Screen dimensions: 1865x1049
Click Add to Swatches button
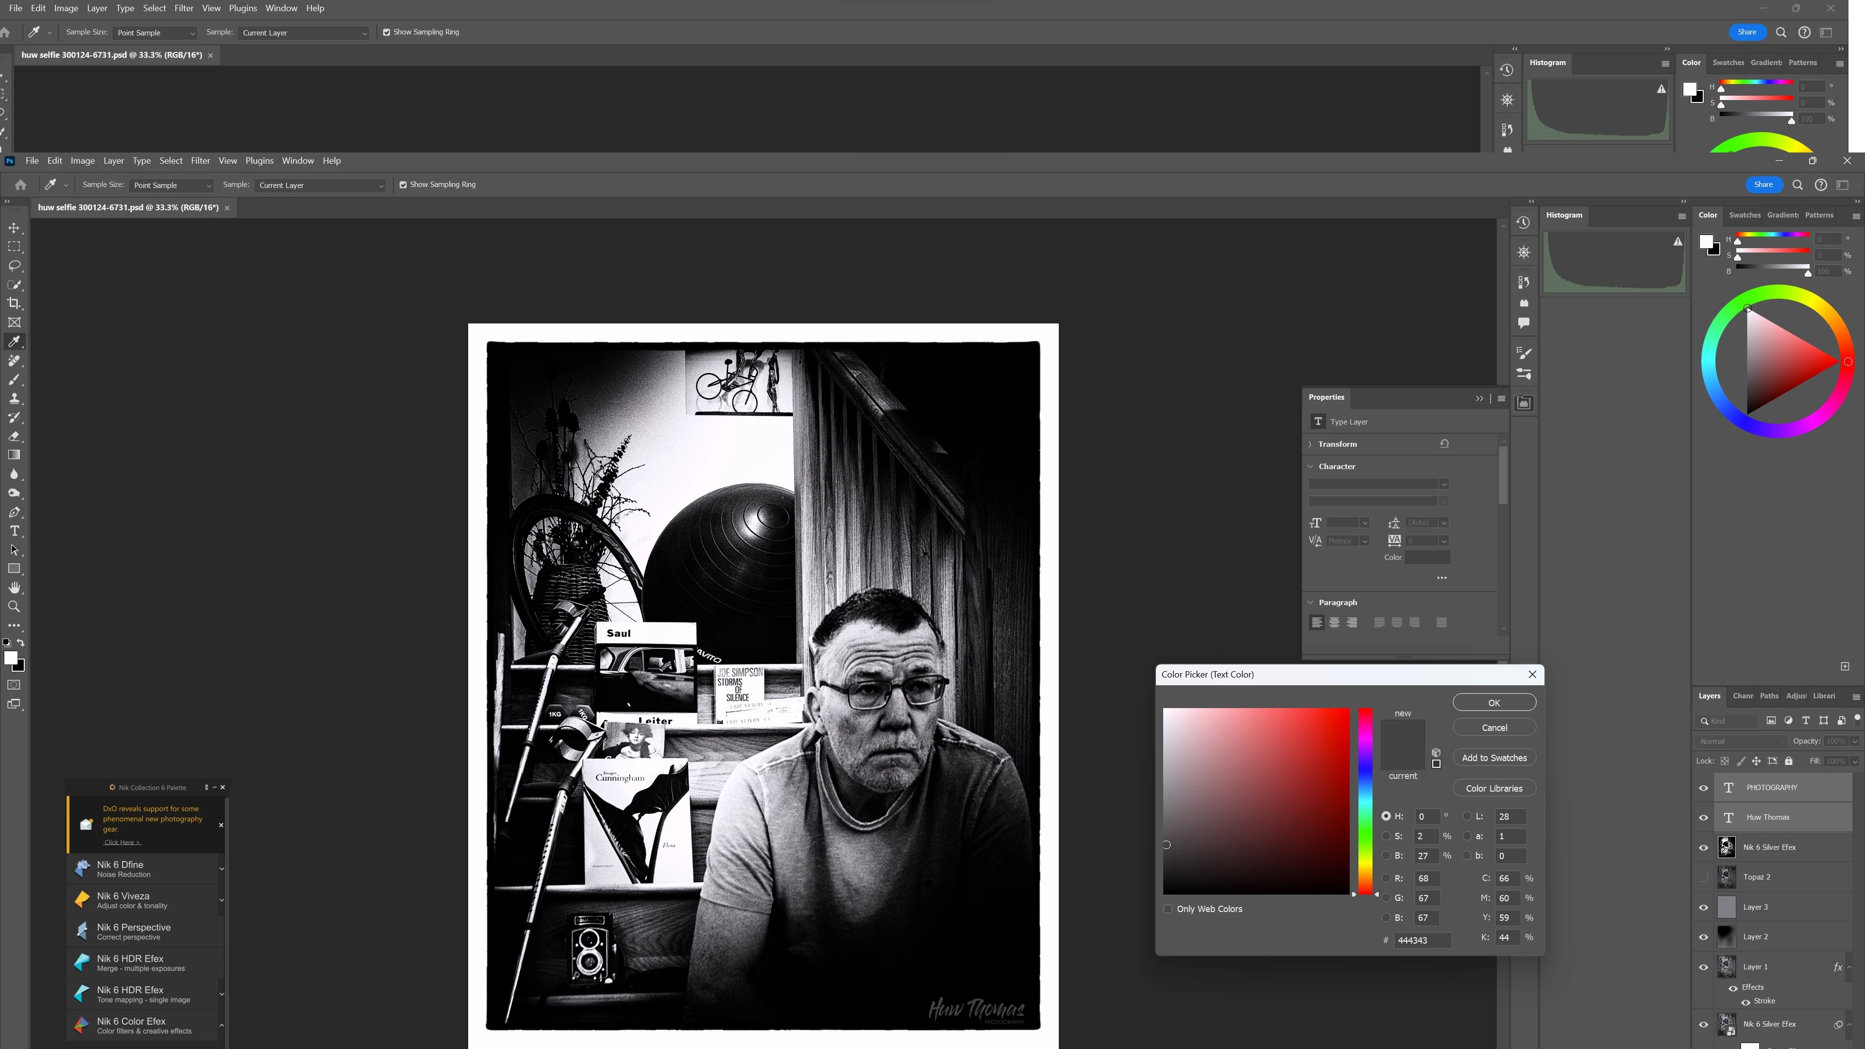[x=1493, y=758]
